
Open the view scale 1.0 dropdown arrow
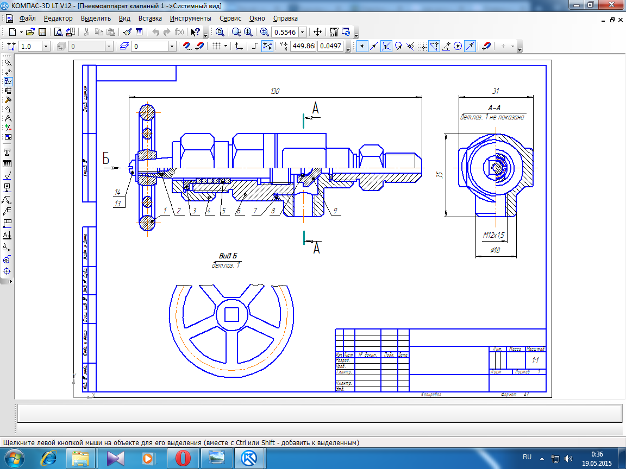coord(46,46)
